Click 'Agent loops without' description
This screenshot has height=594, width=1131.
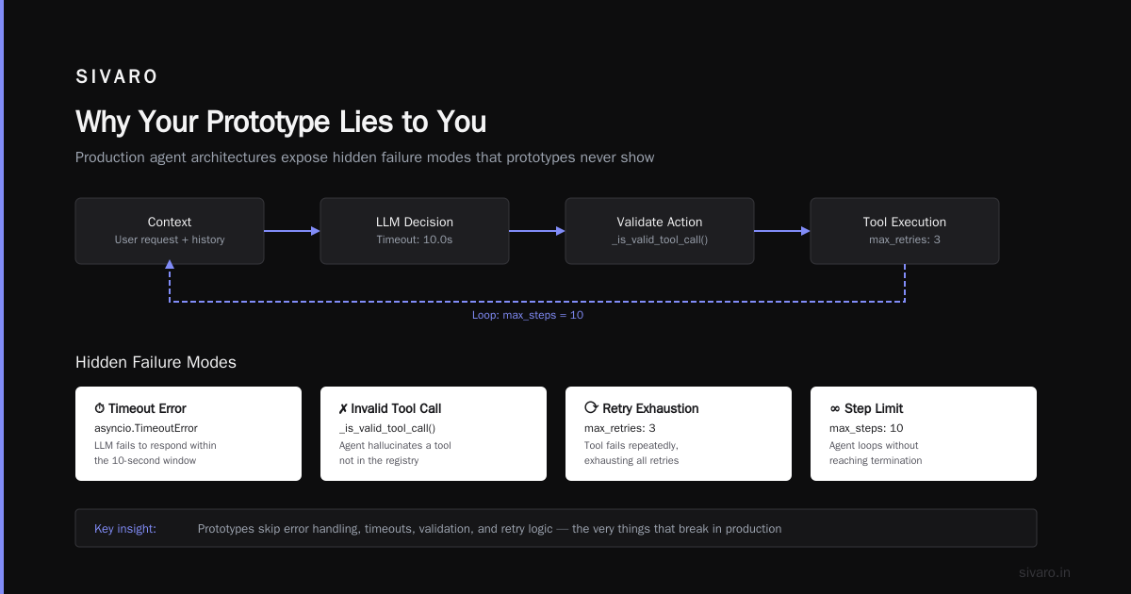[x=874, y=445]
